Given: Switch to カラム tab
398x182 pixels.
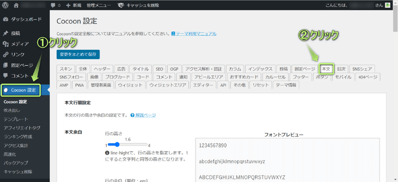Looking at the screenshot, I should tap(235, 69).
